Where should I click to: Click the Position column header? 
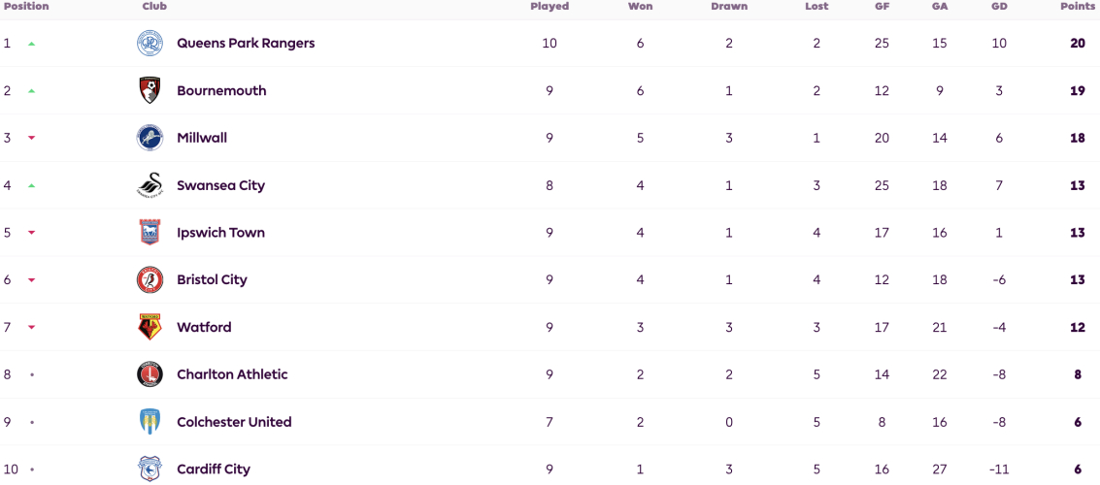[26, 7]
